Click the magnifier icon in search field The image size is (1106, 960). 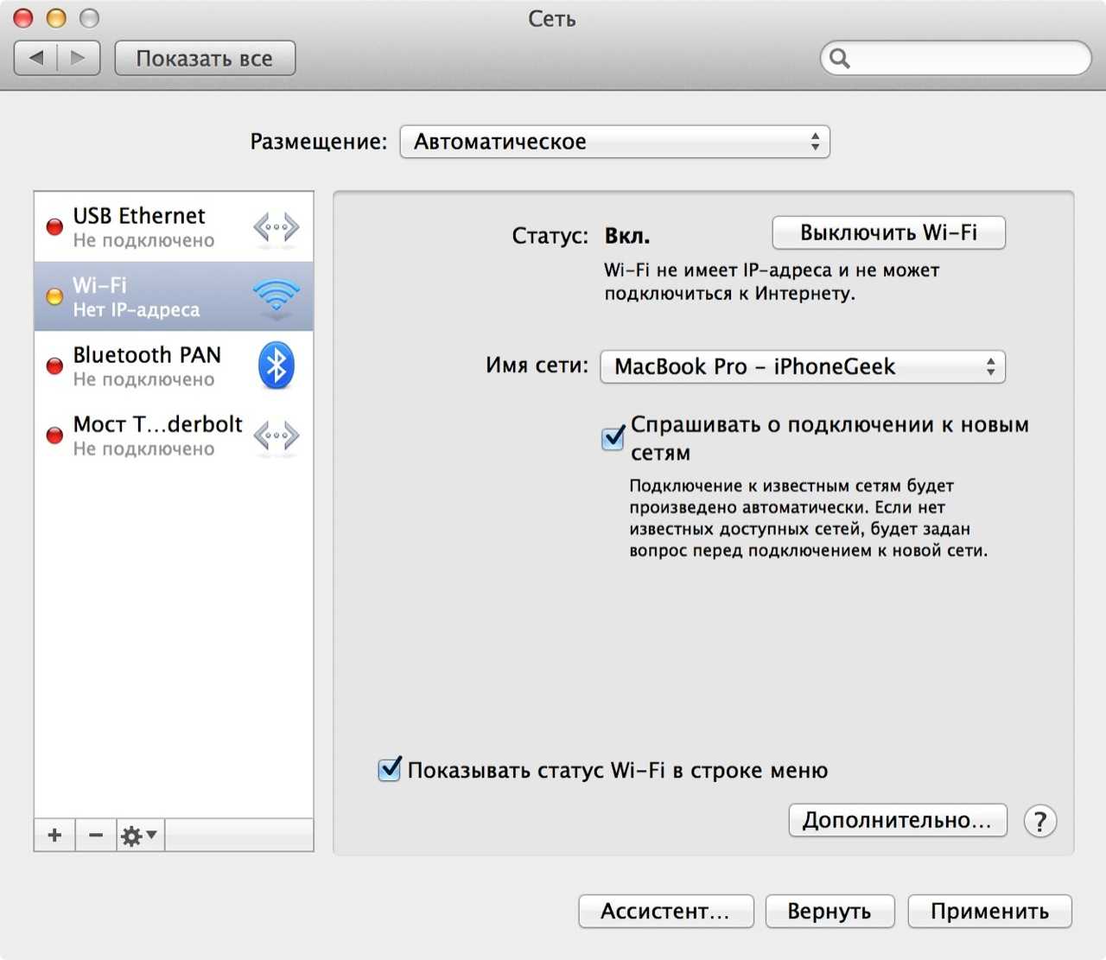pyautogui.click(x=839, y=58)
